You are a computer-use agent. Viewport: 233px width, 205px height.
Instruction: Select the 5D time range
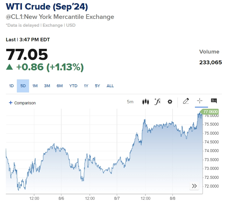23,86
